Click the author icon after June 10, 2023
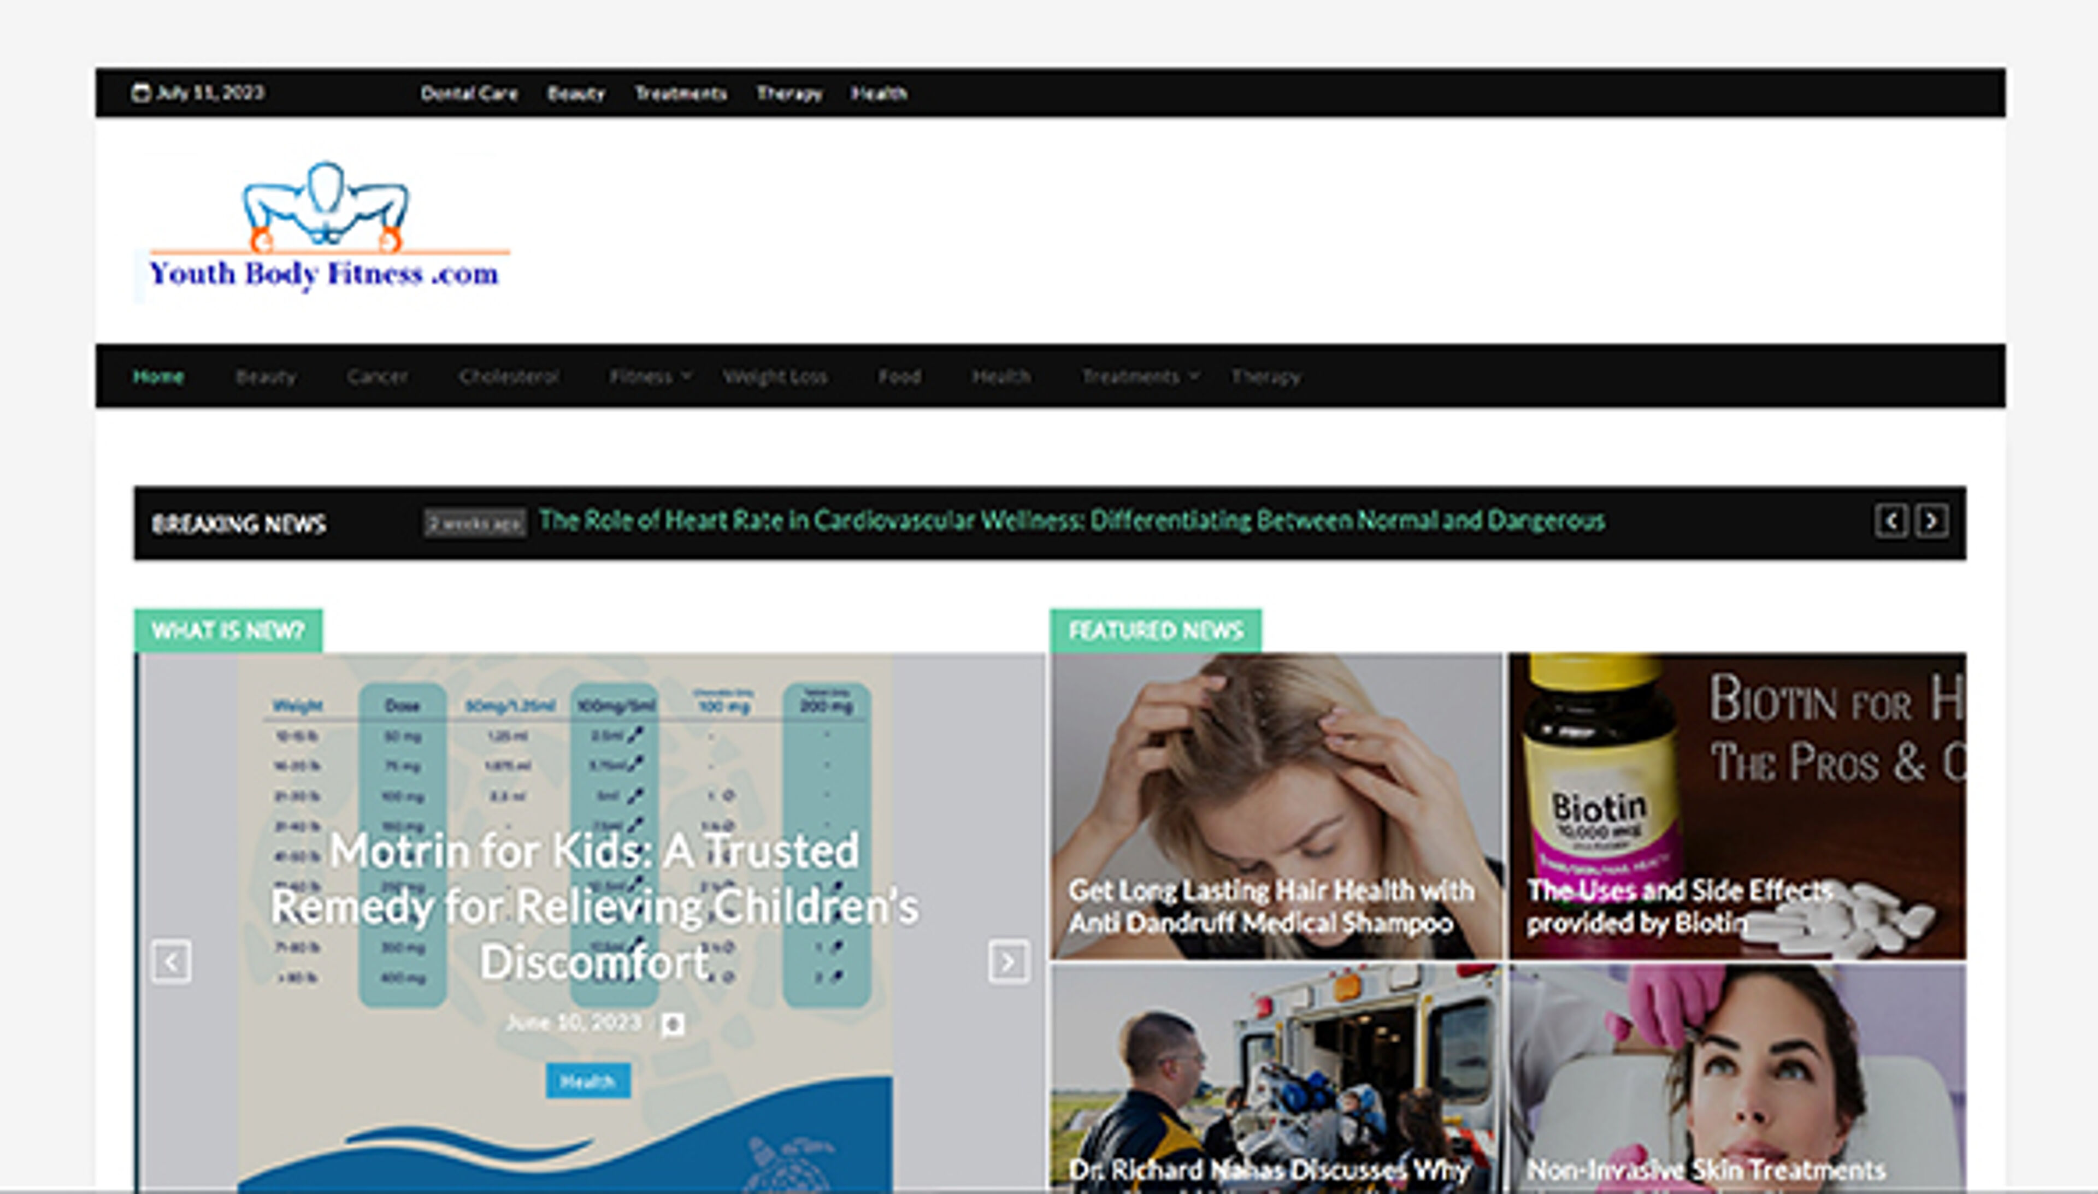Image resolution: width=2098 pixels, height=1194 pixels. (673, 1024)
